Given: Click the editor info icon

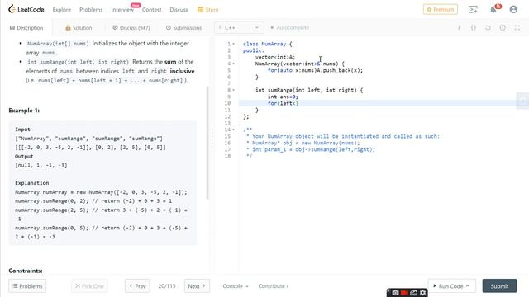Looking at the screenshot, I should (459, 28).
